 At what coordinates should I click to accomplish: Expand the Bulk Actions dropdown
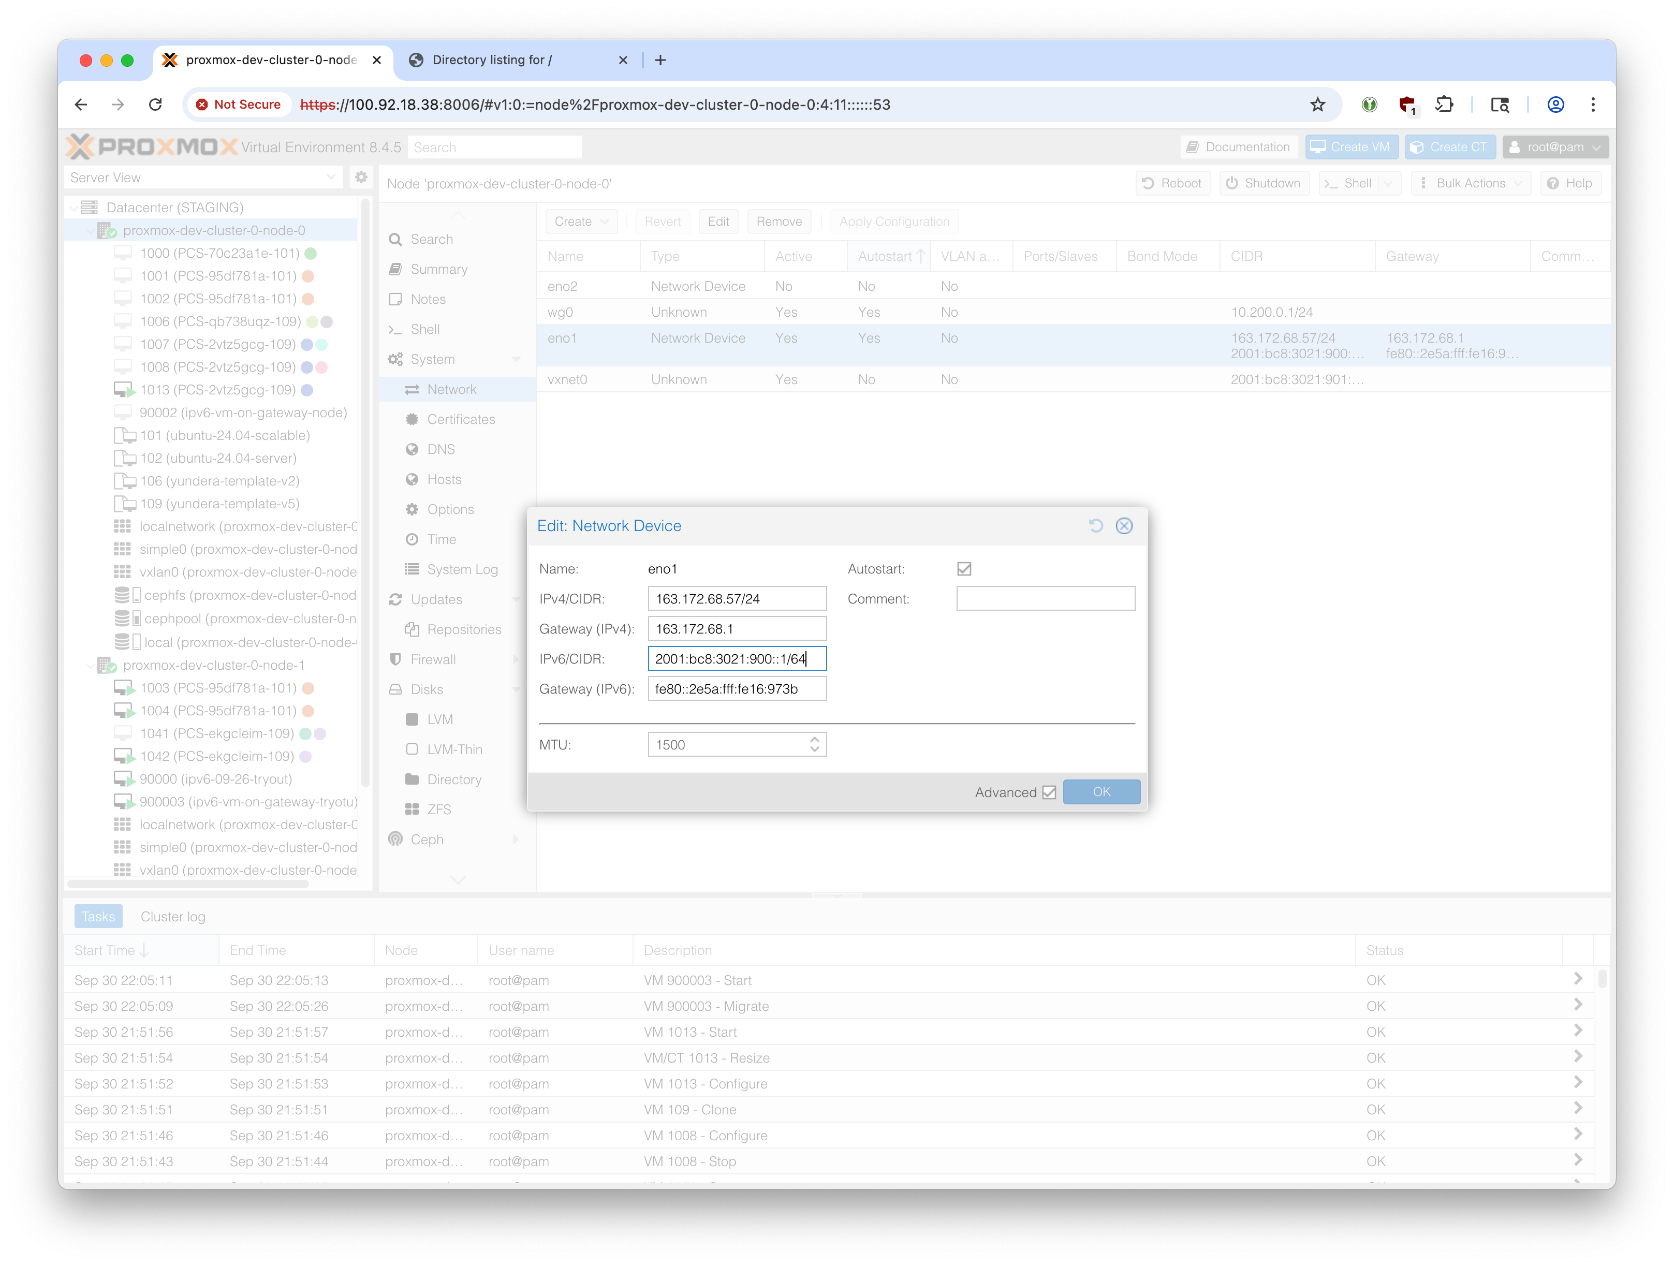pyautogui.click(x=1471, y=183)
